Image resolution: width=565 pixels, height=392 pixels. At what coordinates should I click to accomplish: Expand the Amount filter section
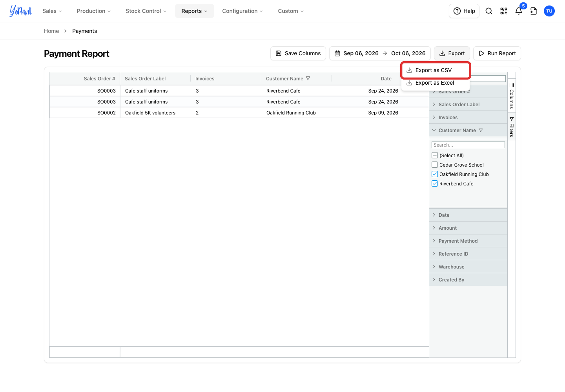click(x=468, y=228)
